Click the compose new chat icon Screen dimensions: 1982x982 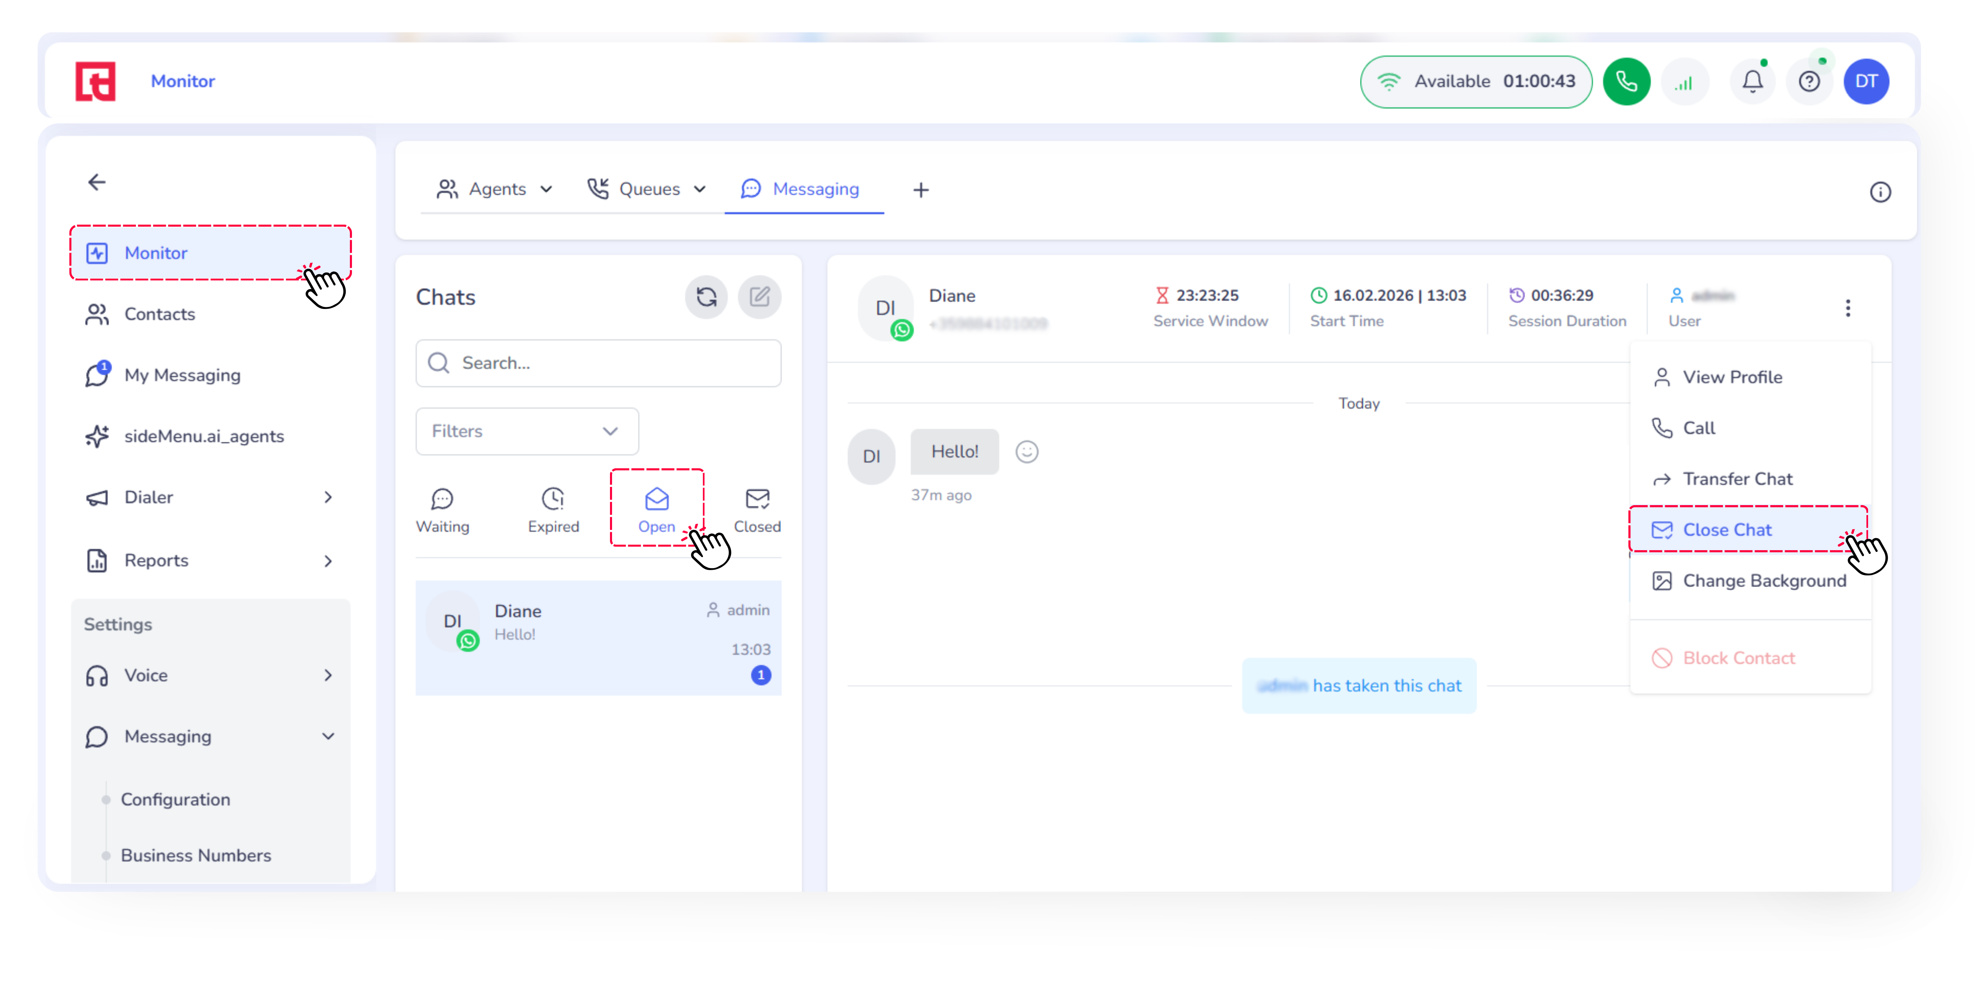tap(759, 297)
